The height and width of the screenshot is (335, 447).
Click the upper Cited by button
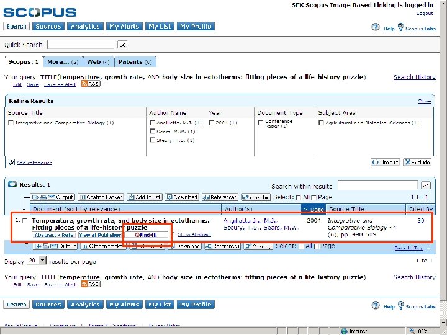255,197
